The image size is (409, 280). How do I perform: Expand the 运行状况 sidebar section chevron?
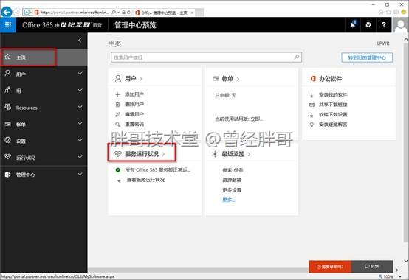click(80, 157)
